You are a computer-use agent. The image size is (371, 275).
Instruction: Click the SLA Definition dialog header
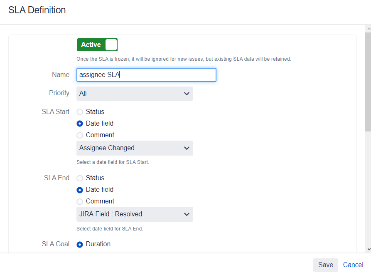[37, 10]
